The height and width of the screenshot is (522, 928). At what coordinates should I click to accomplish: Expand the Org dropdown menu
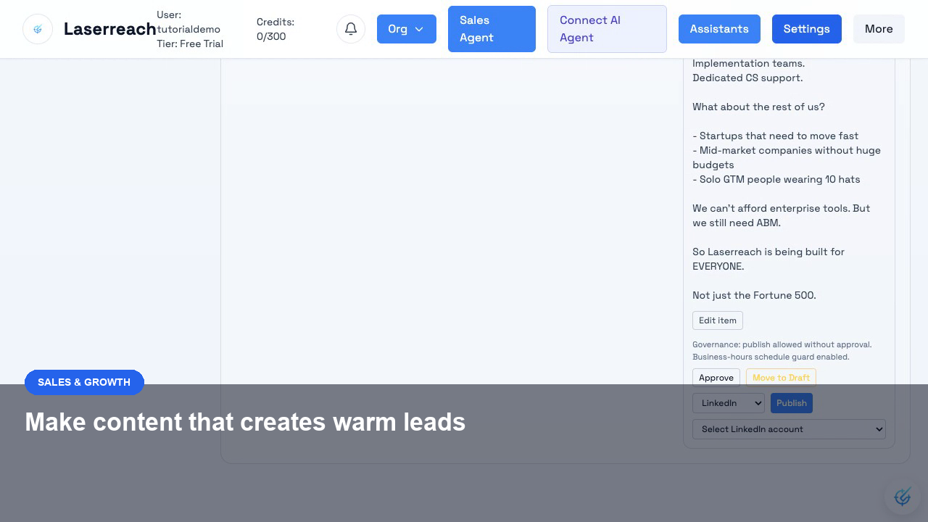[x=407, y=29]
